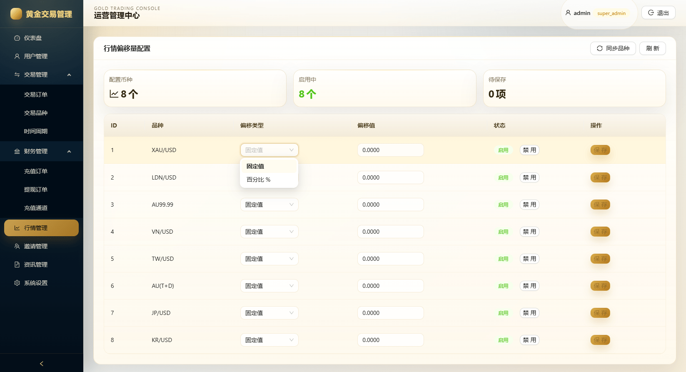This screenshot has height=372, width=686.
Task: Open 偏移类型 dropdown for TW/USD
Action: pyautogui.click(x=269, y=259)
